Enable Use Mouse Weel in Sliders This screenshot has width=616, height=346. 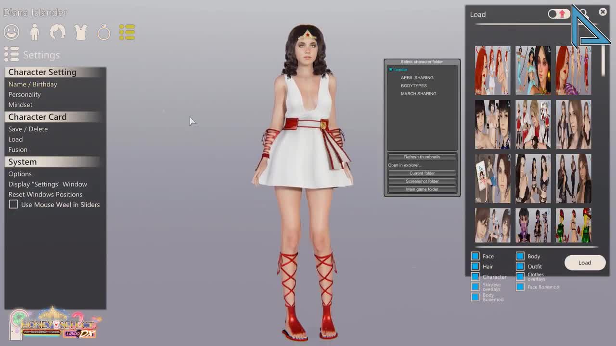[x=13, y=204]
